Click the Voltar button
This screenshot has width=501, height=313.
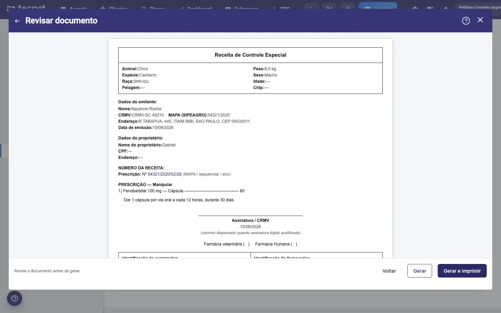click(x=389, y=271)
